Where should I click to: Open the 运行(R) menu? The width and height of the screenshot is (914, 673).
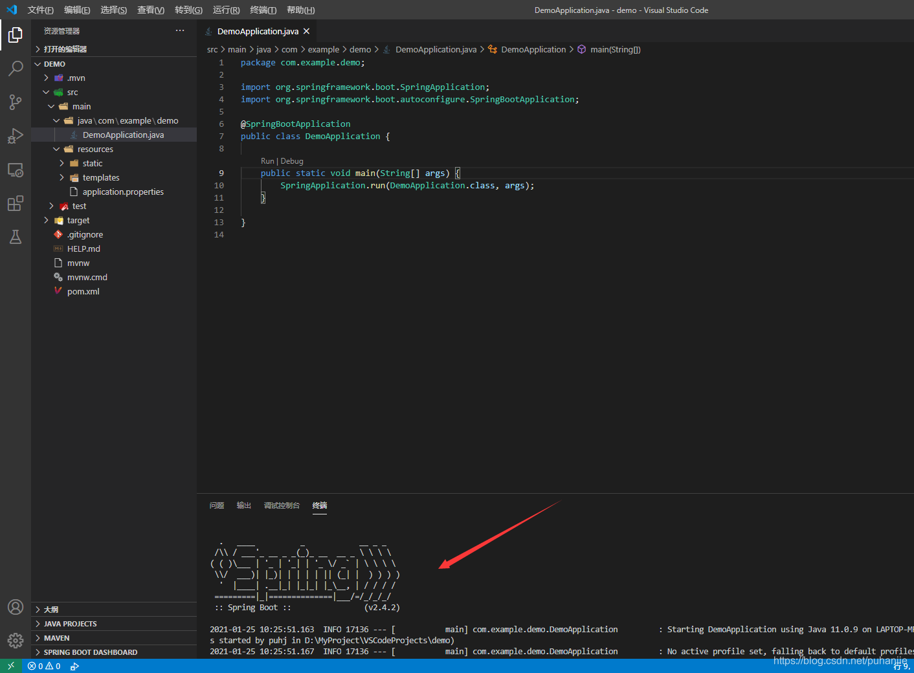[225, 10]
